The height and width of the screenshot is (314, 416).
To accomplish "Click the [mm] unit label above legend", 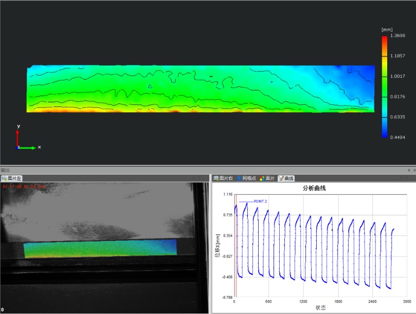I will [386, 30].
